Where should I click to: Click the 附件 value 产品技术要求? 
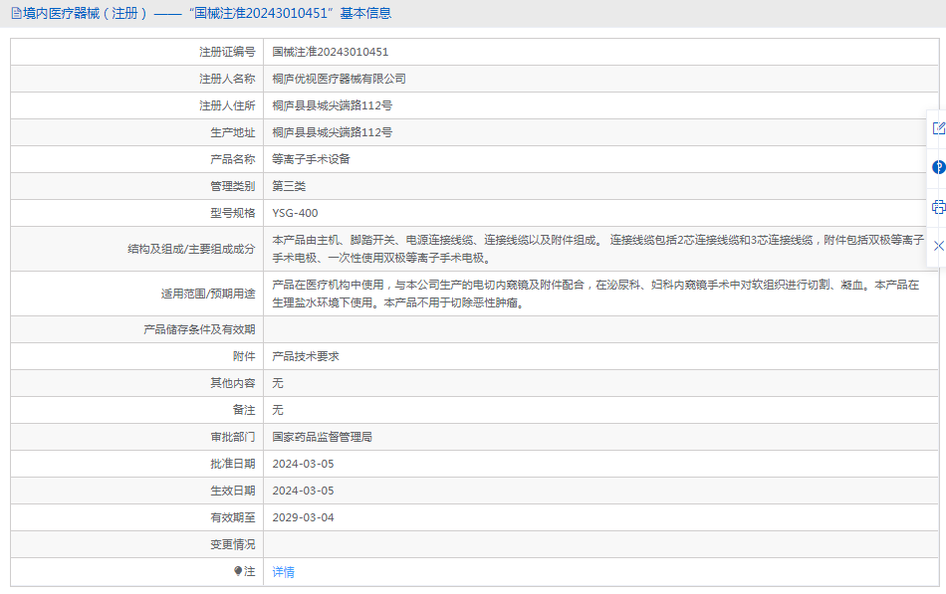(x=306, y=356)
